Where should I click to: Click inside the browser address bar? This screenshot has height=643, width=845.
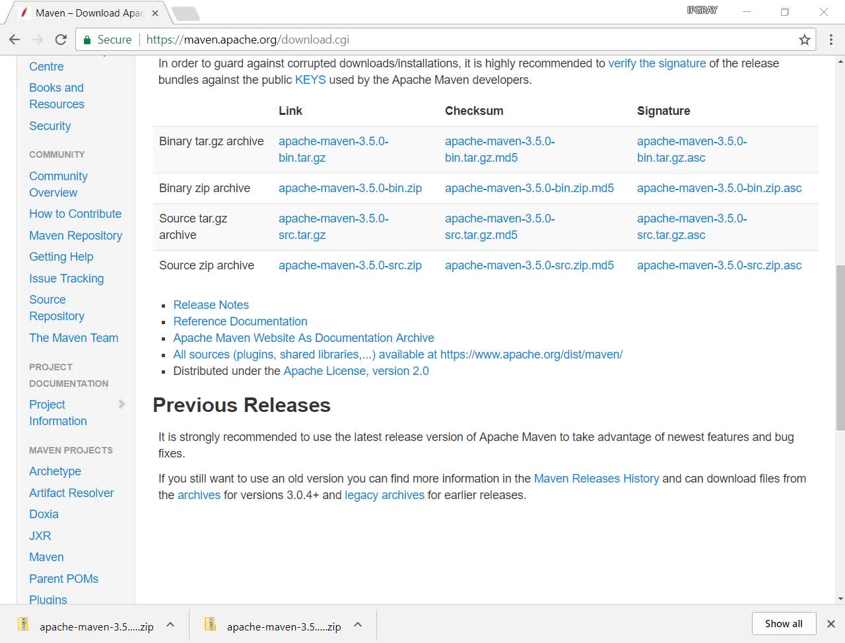coord(396,39)
